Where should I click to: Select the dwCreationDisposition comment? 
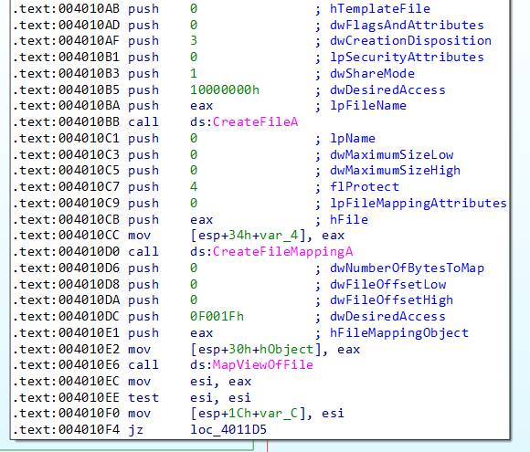click(410, 41)
